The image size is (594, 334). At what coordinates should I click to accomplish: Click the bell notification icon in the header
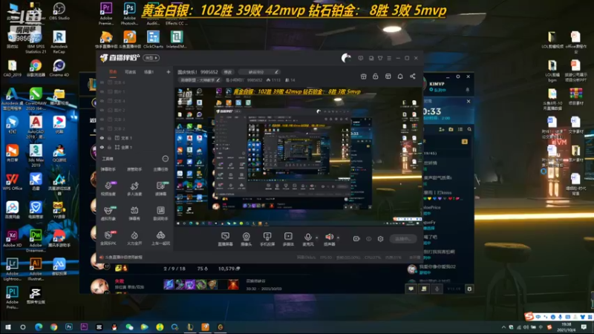(x=400, y=76)
